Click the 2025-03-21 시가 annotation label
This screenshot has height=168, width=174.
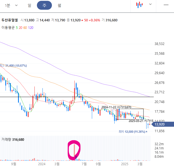pyautogui.click(x=141, y=121)
